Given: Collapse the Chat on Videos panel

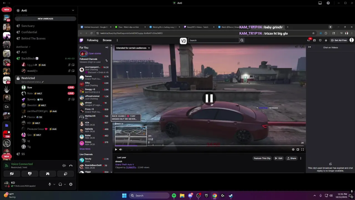Looking at the screenshot, I should click(310, 47).
